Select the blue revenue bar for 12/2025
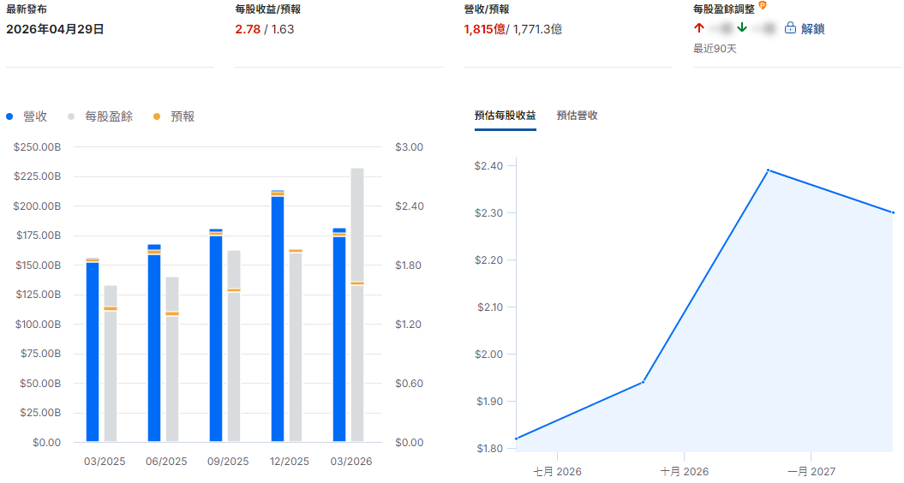 coord(278,316)
